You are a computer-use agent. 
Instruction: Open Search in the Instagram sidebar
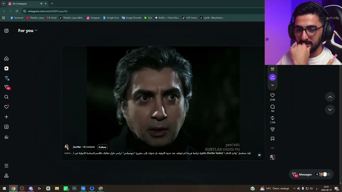tap(6, 97)
